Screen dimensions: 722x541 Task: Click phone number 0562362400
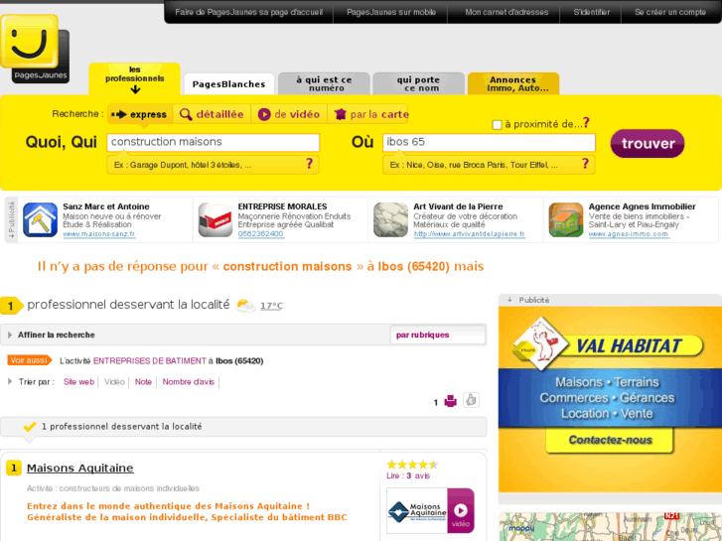(260, 234)
